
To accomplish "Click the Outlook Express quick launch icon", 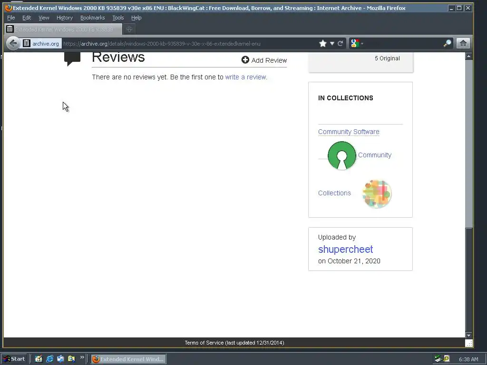I will click(60, 359).
